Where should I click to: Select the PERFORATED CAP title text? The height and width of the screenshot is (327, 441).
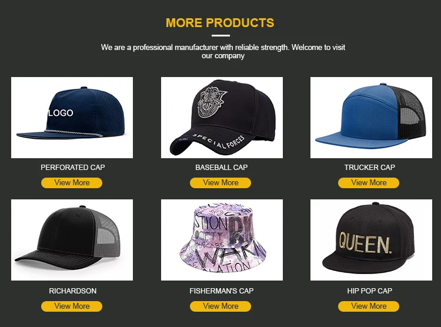click(x=72, y=168)
